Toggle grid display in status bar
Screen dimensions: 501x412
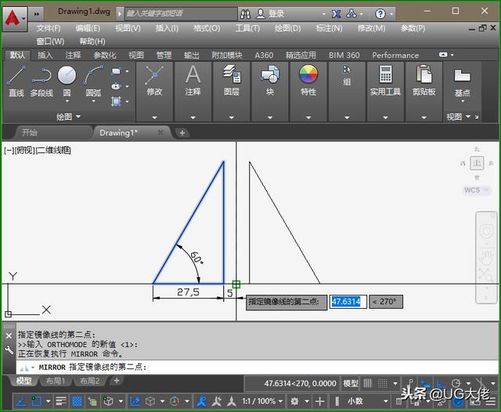(77, 401)
